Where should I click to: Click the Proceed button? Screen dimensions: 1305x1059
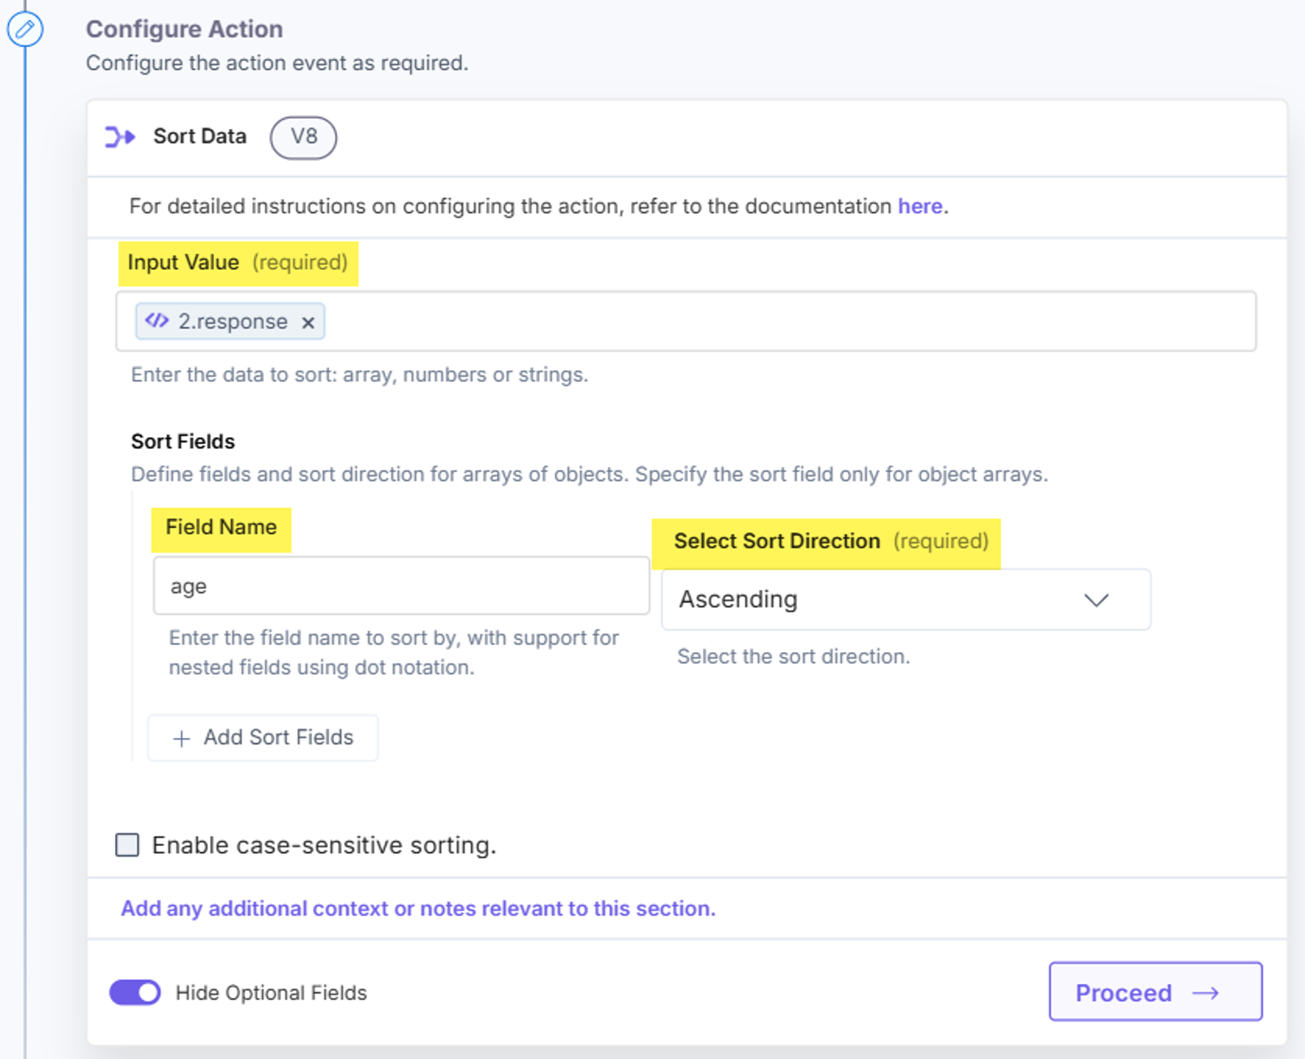click(1155, 992)
